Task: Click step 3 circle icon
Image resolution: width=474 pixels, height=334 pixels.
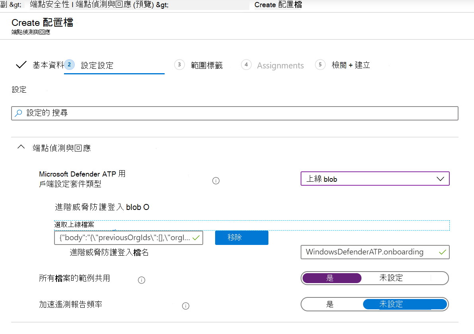Action: (179, 64)
